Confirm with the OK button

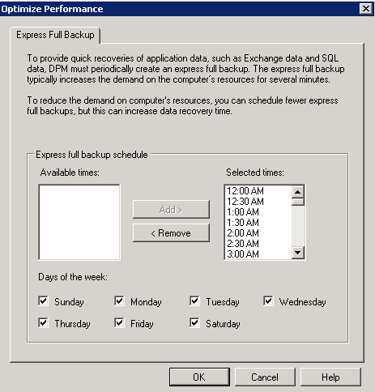pyautogui.click(x=199, y=377)
